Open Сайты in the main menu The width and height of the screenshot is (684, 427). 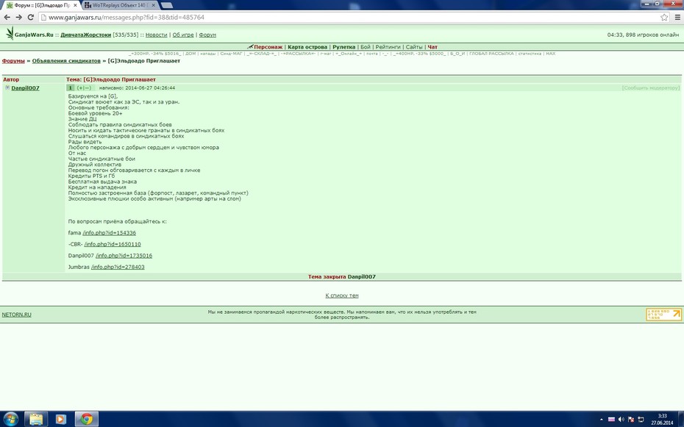click(x=414, y=47)
